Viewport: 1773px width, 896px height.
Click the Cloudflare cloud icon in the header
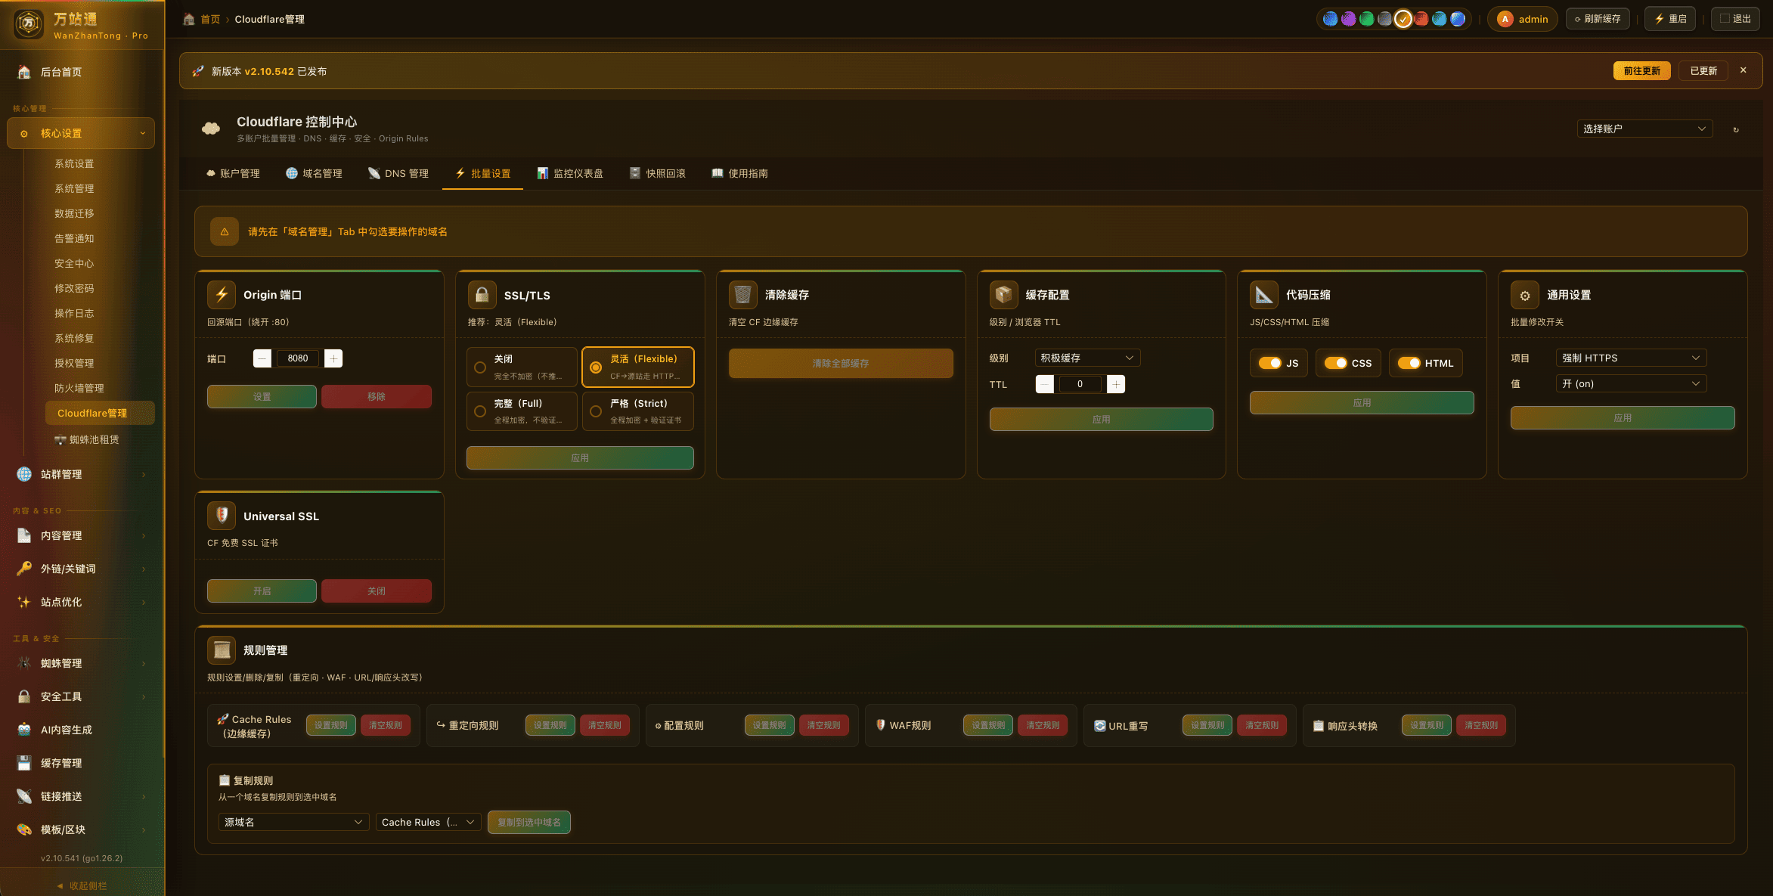pyautogui.click(x=211, y=129)
